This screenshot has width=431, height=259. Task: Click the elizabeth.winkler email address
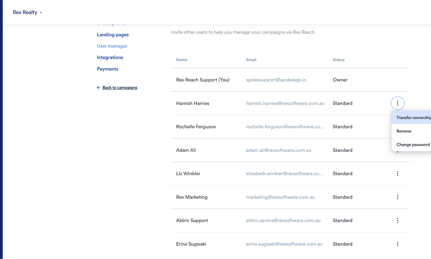[285, 174]
